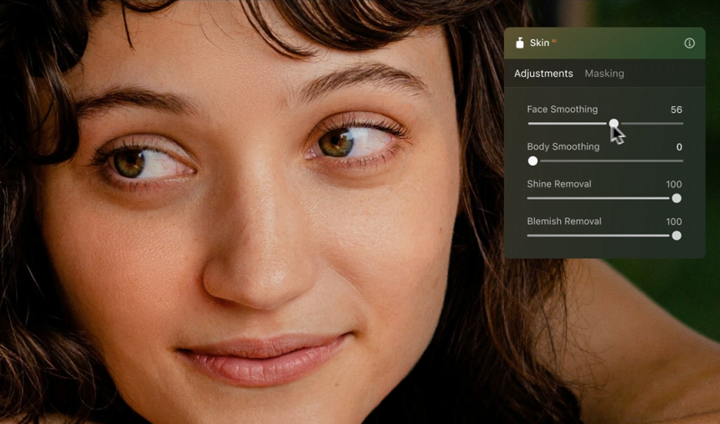The height and width of the screenshot is (424, 720).
Task: Click the Blemish Removal value 100
Action: click(674, 221)
